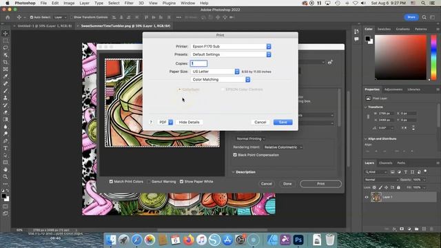The height and width of the screenshot is (248, 441).
Task: Click create new layer icon
Action: [x=424, y=229]
